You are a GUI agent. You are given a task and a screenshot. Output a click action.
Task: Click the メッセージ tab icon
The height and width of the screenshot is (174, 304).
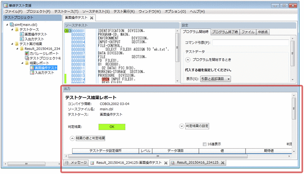pyautogui.click(x=67, y=162)
